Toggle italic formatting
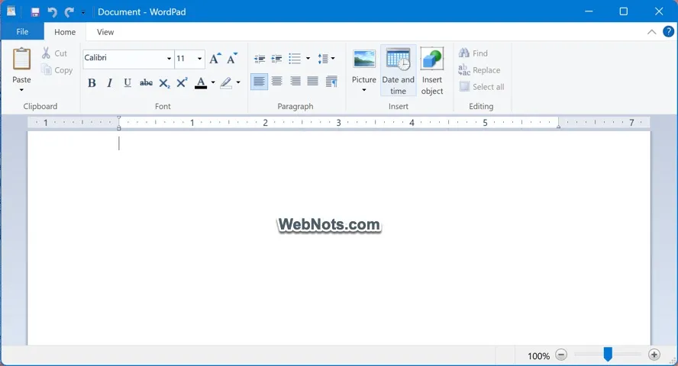The width and height of the screenshot is (678, 366). (x=109, y=82)
